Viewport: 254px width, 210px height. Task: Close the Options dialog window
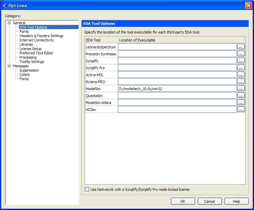[248, 5]
